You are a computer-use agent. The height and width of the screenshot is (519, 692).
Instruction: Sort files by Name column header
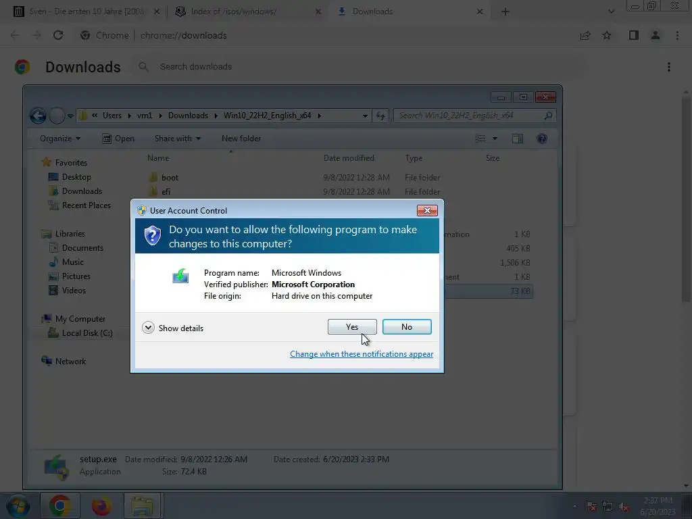click(x=158, y=158)
